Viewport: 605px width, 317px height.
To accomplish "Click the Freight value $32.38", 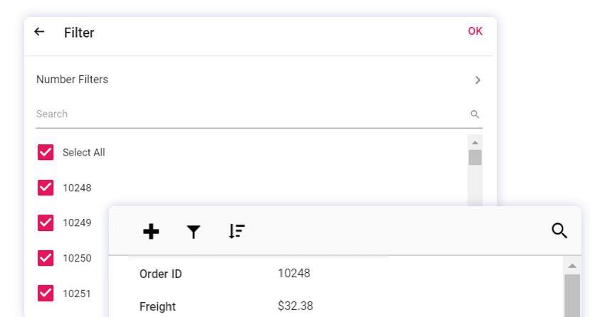I will tap(295, 306).
